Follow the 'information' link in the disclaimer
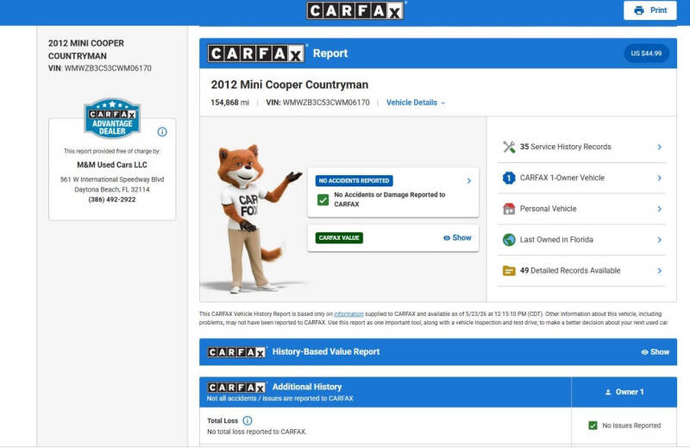Screen dimensions: 690x448 (348, 314)
